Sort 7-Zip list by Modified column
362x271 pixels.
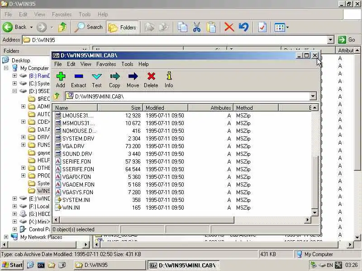coord(165,107)
